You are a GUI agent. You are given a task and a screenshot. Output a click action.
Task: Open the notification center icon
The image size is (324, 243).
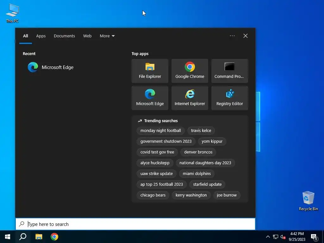314,237
